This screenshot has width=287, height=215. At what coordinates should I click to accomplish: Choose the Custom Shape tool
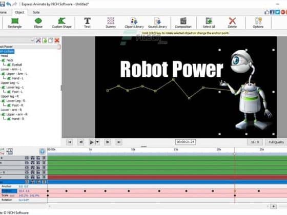click(61, 23)
